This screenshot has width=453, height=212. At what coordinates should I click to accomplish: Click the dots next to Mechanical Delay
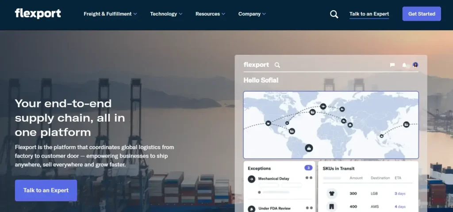[309, 178]
